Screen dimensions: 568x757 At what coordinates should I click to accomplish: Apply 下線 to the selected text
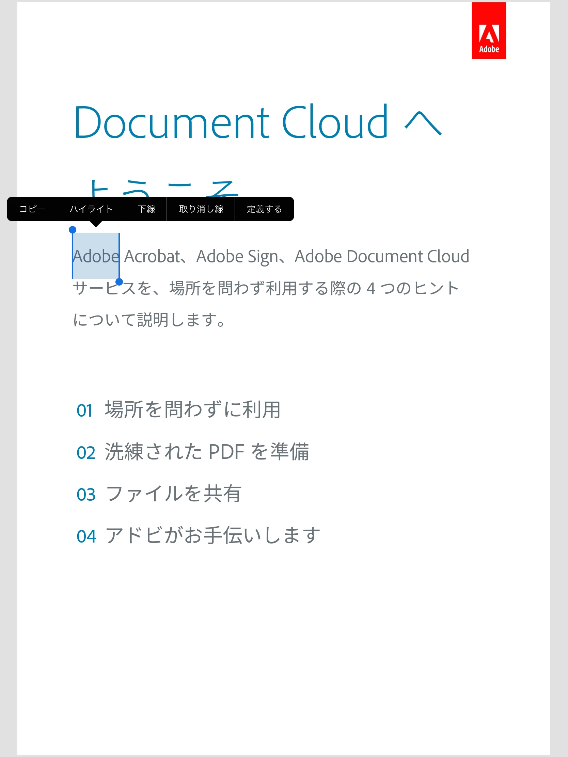(x=146, y=209)
